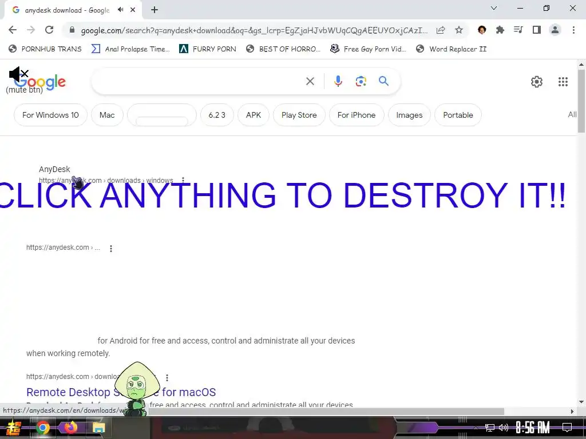Select the Images filter chip
The image size is (586, 439).
pos(409,115)
